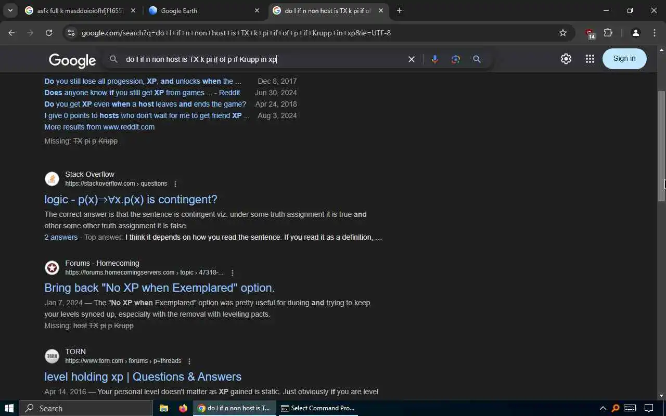Click 'Forums - Homecoming' site name text
This screenshot has height=416, width=666.
[102, 263]
